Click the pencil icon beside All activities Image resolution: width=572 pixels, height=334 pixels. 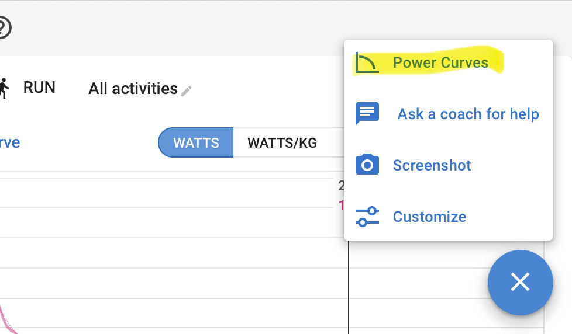coord(186,91)
